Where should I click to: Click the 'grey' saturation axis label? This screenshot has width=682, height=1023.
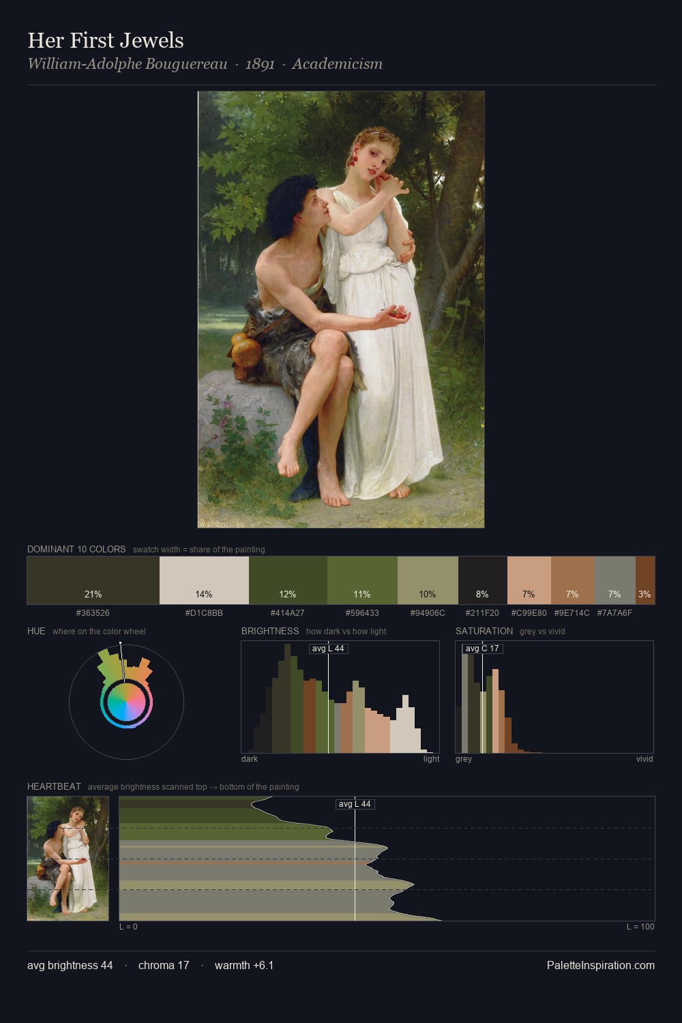464,759
